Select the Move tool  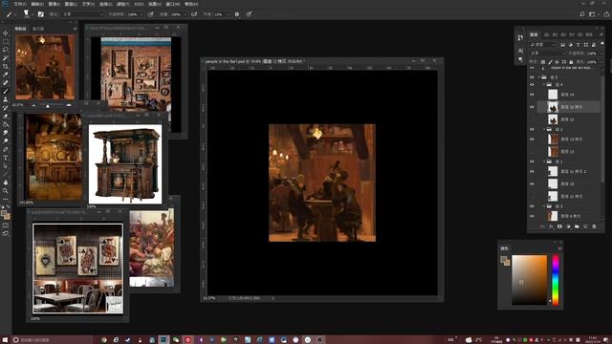point(6,33)
